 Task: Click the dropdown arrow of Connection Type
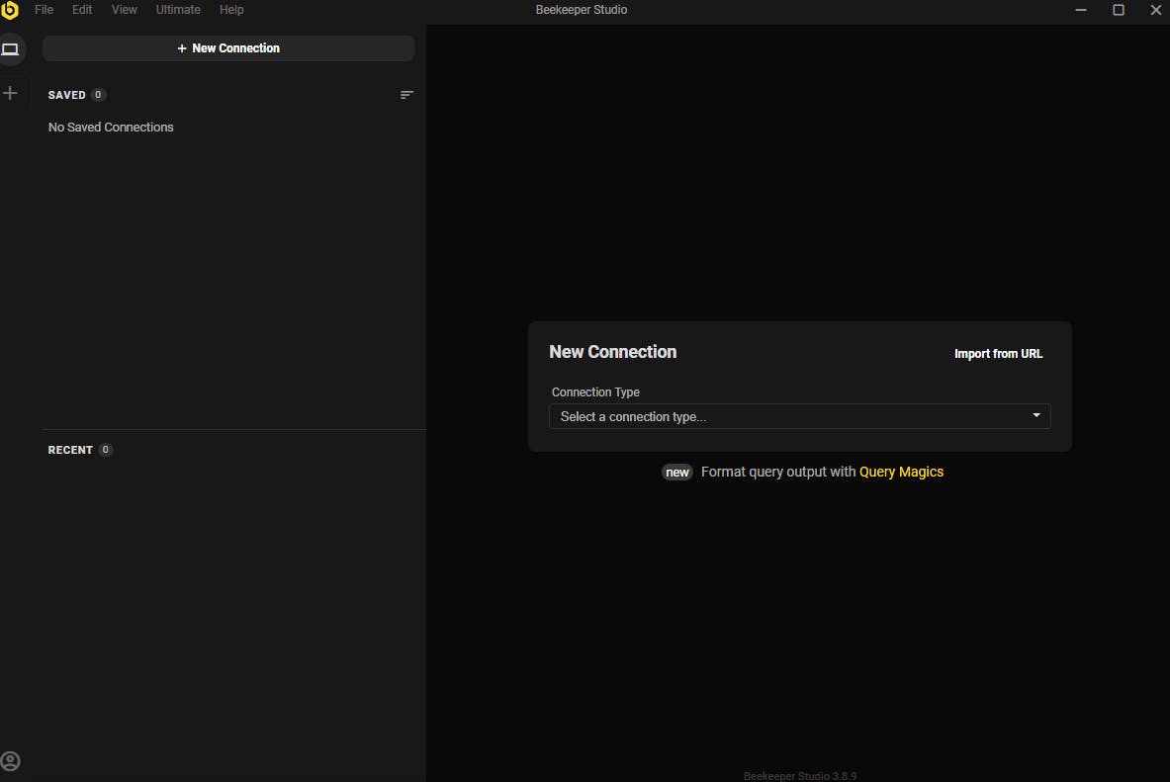pos(1036,415)
